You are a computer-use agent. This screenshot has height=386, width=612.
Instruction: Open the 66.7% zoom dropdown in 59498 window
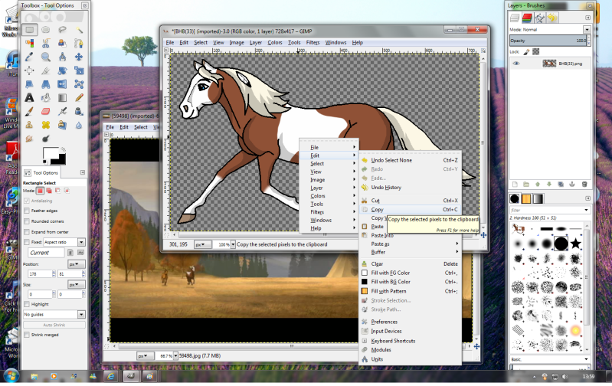(x=175, y=356)
